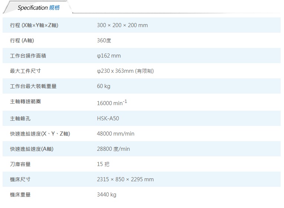Select the 3440 kg machine weight value
Image resolution: width=284 pixels, height=208 pixels.
(x=106, y=195)
